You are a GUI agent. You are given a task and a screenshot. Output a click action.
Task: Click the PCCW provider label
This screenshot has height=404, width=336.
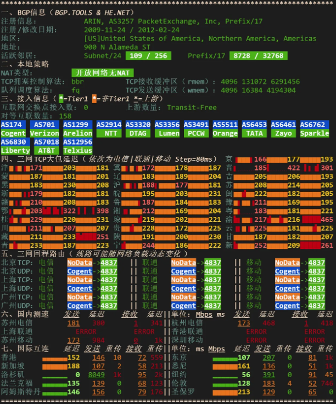(x=196, y=133)
